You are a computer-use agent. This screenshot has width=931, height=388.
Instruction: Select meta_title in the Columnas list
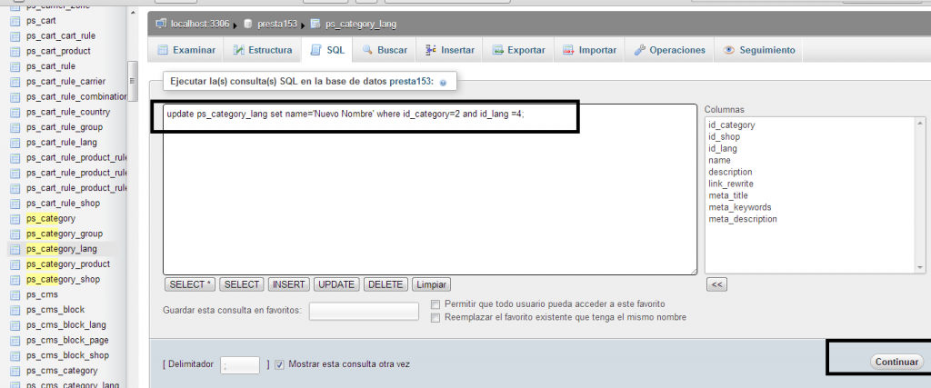click(x=728, y=195)
